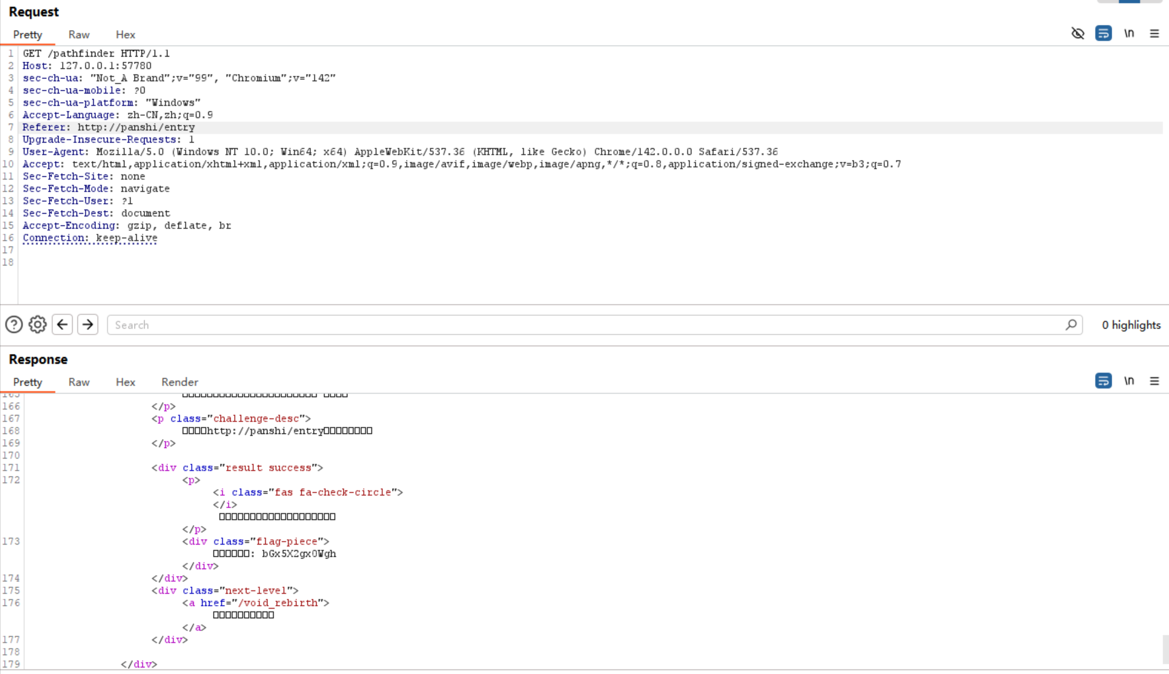Image resolution: width=1169 pixels, height=674 pixels.
Task: Open the Response Render tab
Action: point(180,382)
